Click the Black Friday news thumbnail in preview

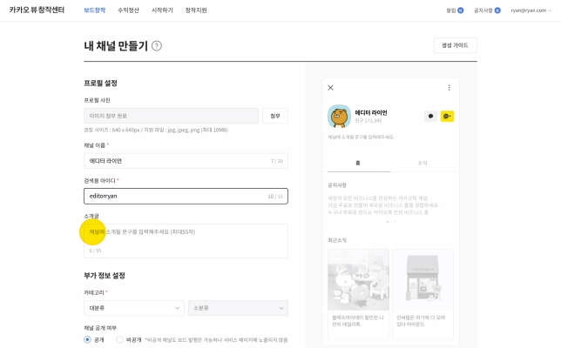(359, 280)
